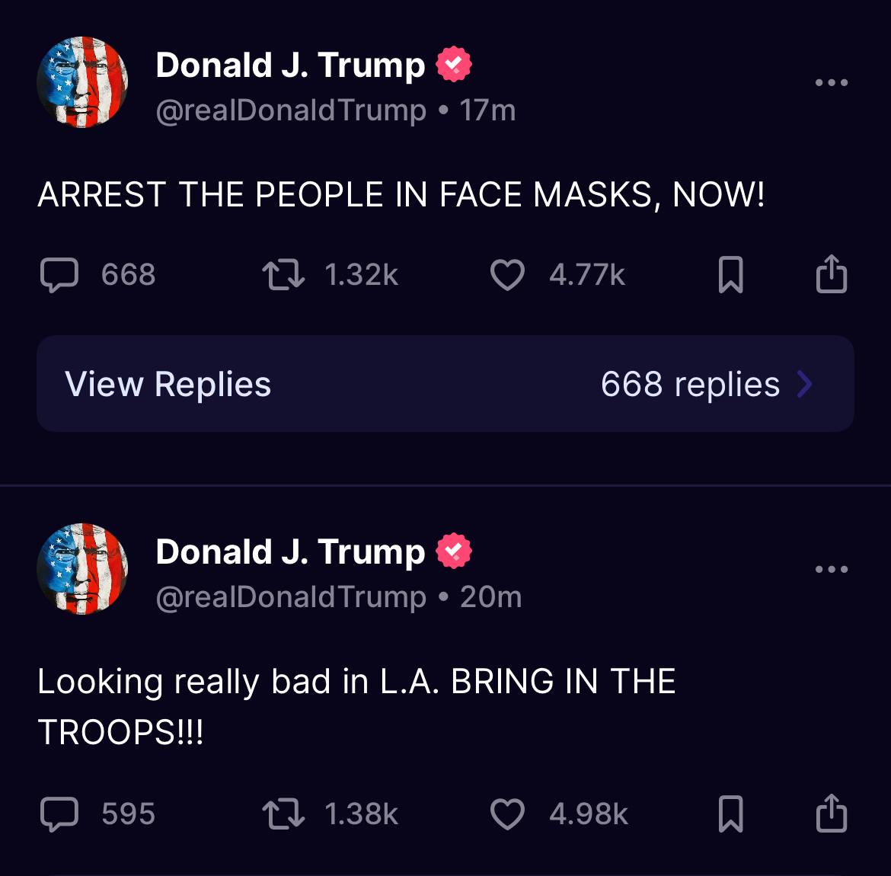Repost the face masks post
The height and width of the screenshot is (876, 891).
click(283, 275)
